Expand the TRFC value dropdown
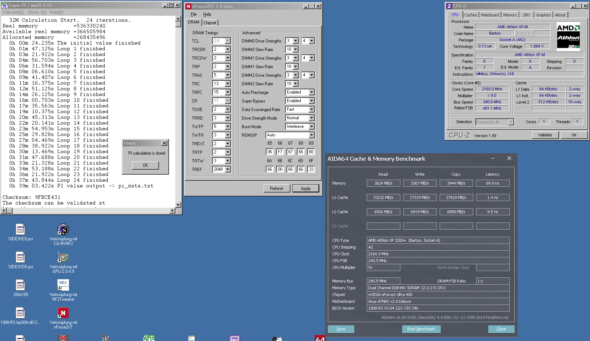Image resolution: width=590 pixels, height=341 pixels. click(228, 92)
